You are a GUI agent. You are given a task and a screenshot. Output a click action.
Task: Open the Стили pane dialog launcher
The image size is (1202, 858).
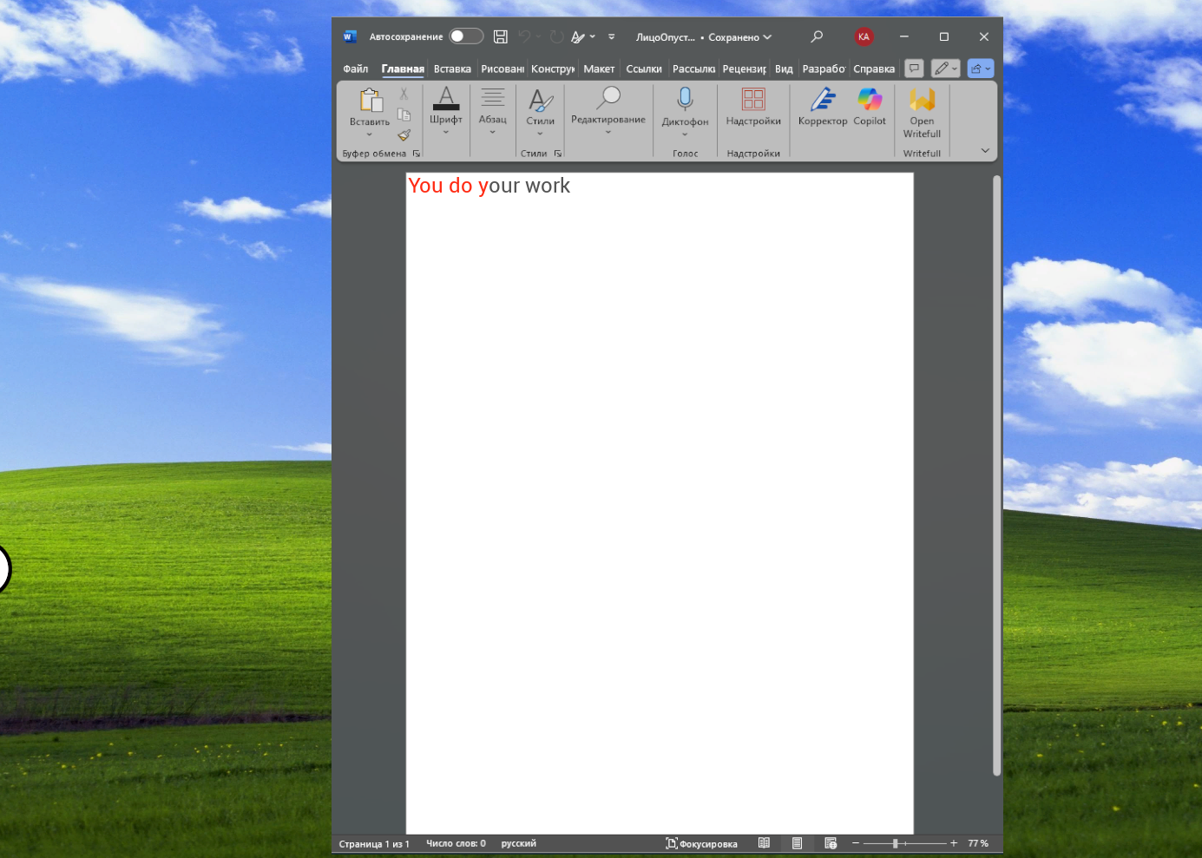click(x=558, y=154)
